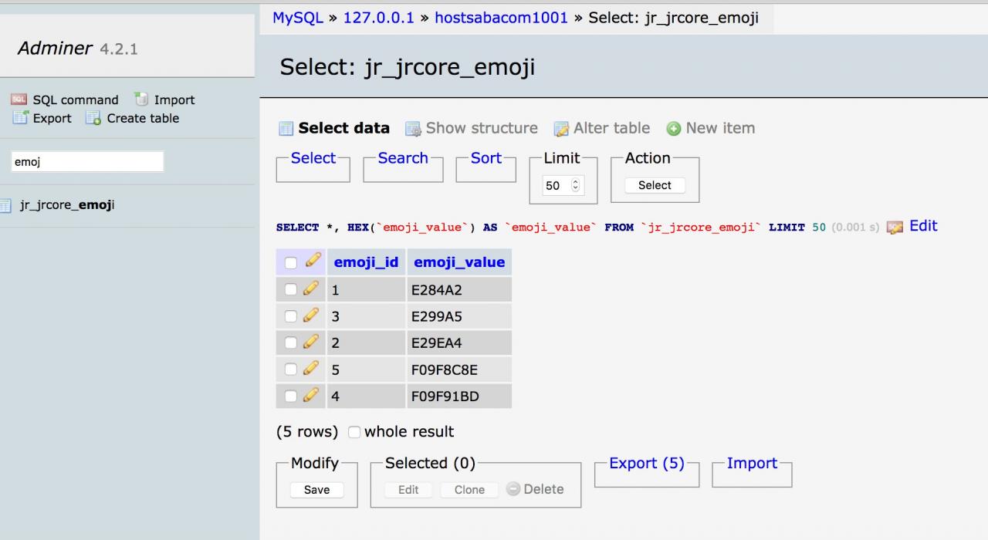
Task: Check the select-all checkbox in table header
Action: [291, 263]
